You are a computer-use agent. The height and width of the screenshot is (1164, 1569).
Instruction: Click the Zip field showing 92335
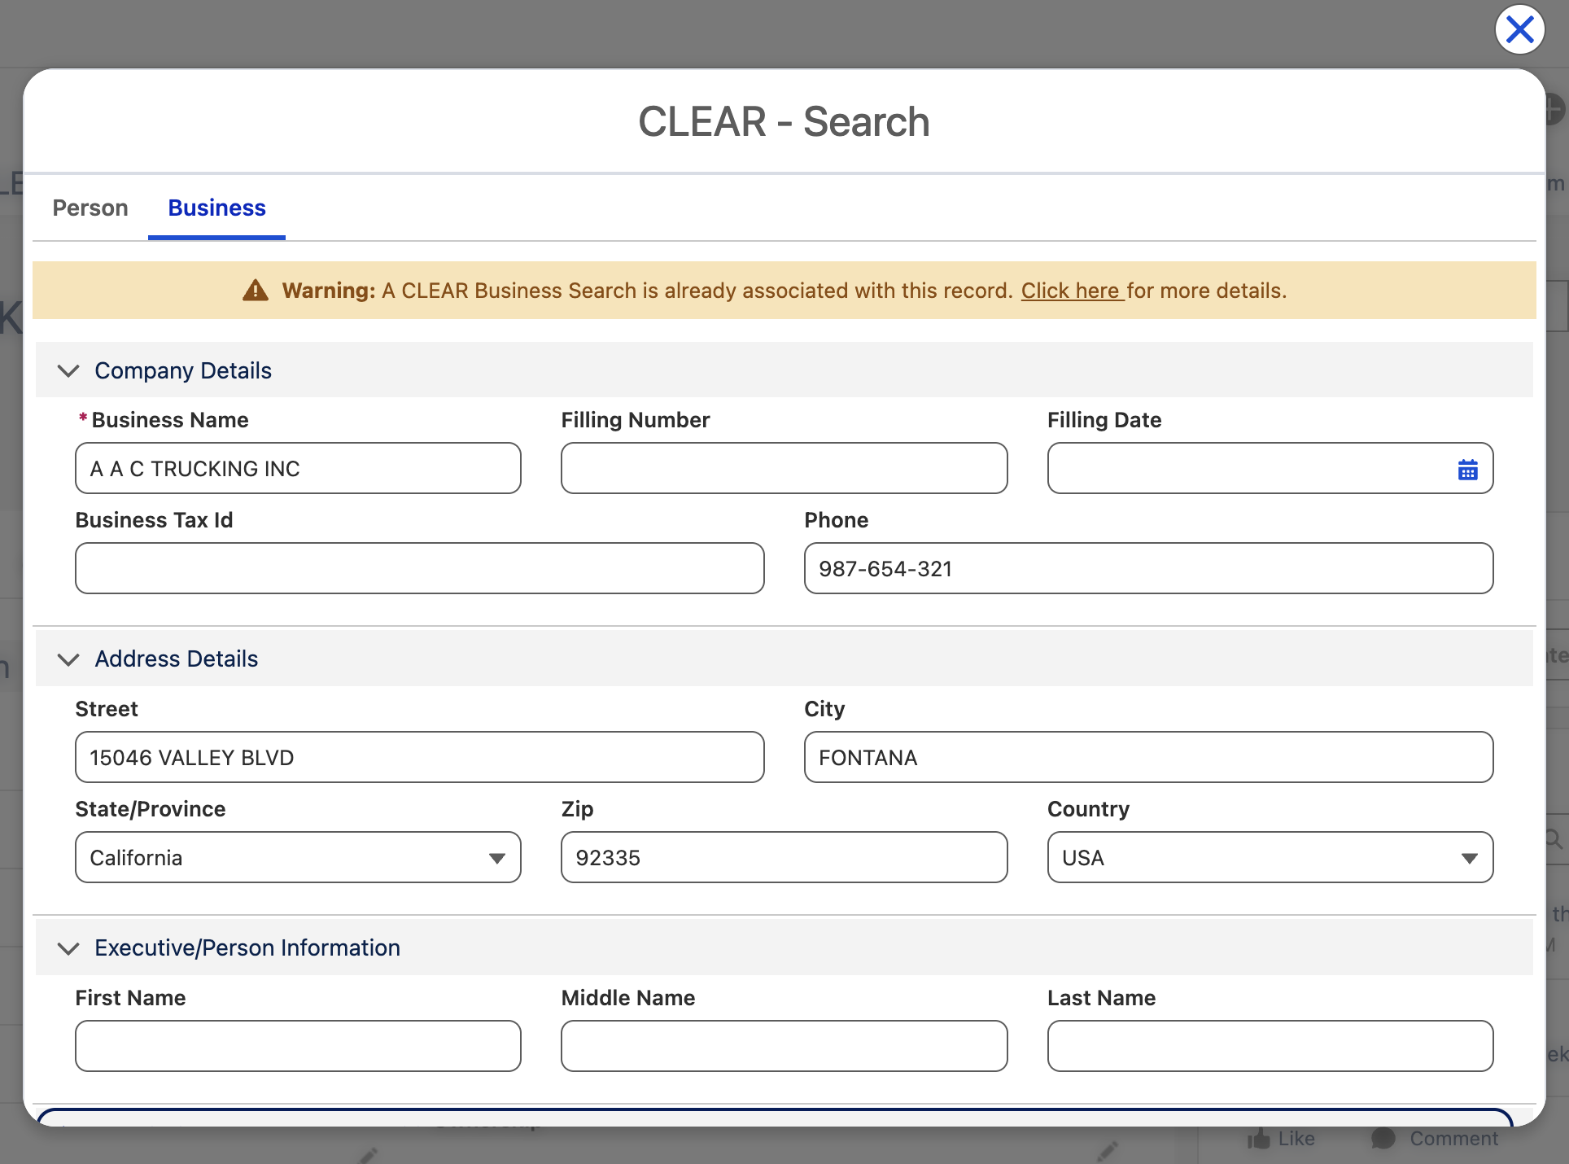click(x=784, y=857)
